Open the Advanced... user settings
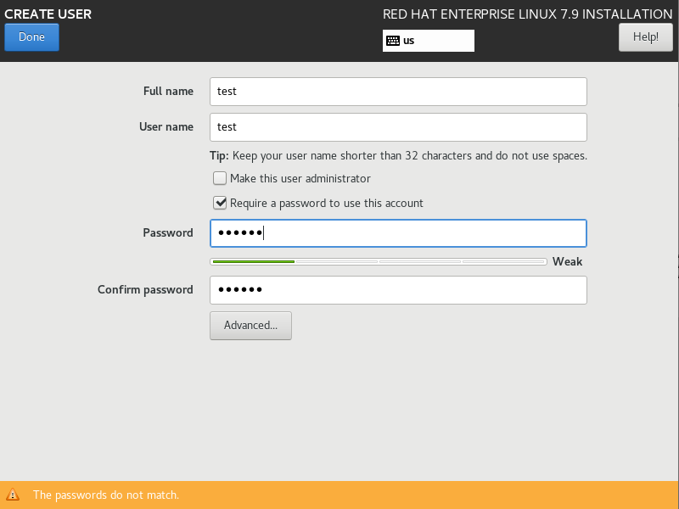This screenshot has height=509, width=679. coord(250,326)
